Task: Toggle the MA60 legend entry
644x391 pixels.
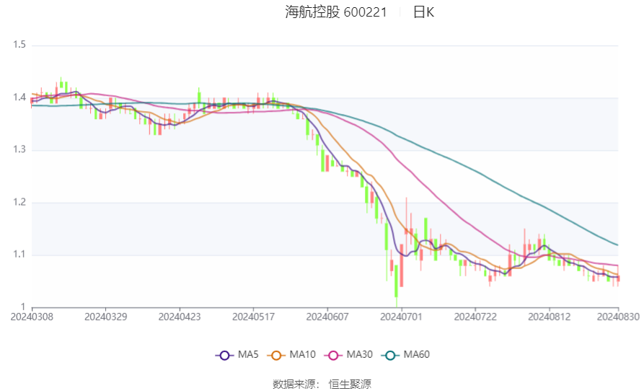Action: (405, 355)
